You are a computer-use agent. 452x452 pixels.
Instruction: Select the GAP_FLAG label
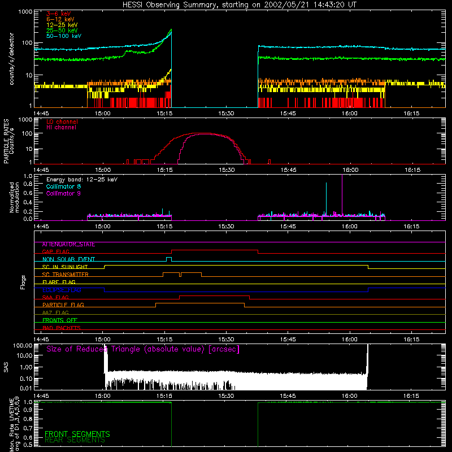tap(55, 251)
